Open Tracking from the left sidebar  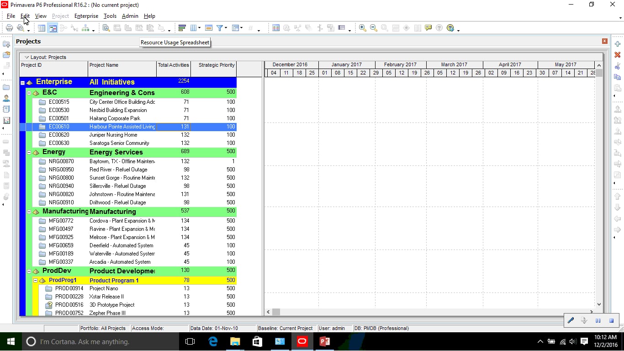pyautogui.click(x=6, y=121)
